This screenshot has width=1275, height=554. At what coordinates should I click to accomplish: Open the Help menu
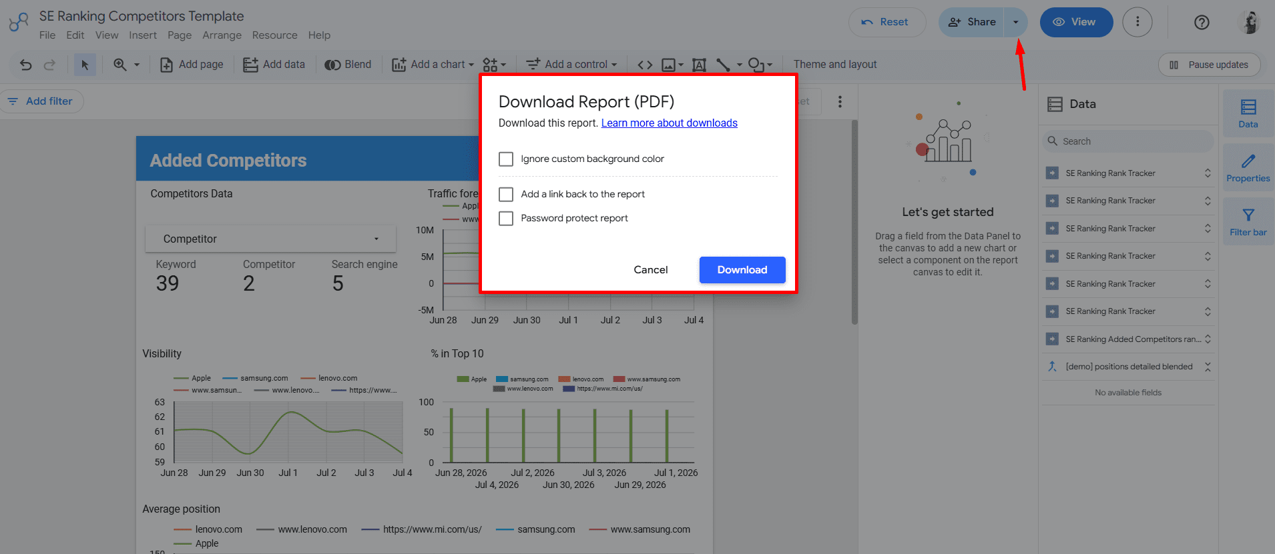coord(319,35)
